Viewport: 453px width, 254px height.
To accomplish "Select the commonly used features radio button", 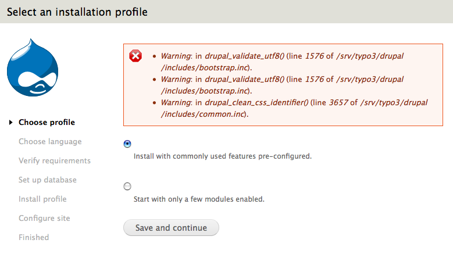I will pos(127,144).
